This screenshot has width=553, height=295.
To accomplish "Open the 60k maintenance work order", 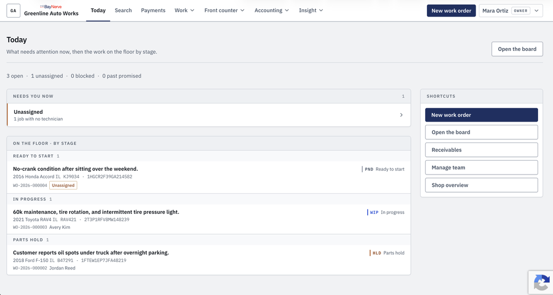I will (x=209, y=219).
